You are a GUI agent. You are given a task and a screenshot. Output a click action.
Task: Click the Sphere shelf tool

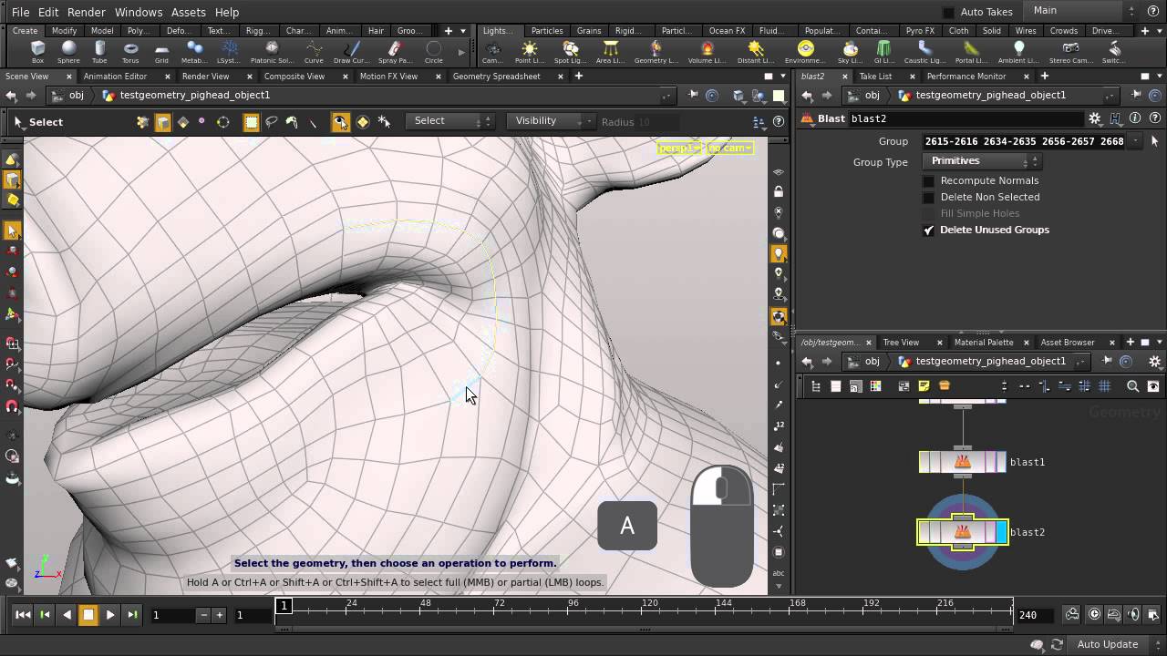68,51
